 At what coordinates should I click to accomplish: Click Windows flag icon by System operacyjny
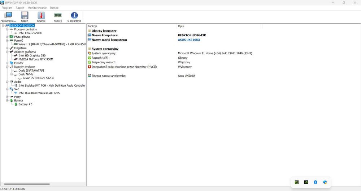pyautogui.click(x=89, y=53)
